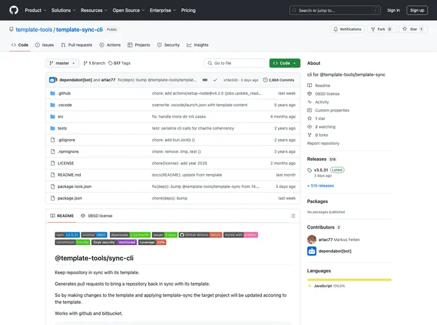The image size is (437, 325).
Task: Open the template-tools owner link
Action: 34,30
